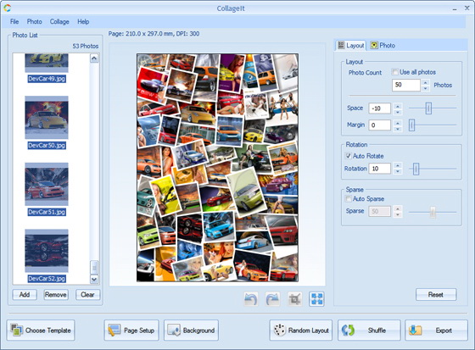Enable the Auto Sparse checkbox

[x=348, y=198]
